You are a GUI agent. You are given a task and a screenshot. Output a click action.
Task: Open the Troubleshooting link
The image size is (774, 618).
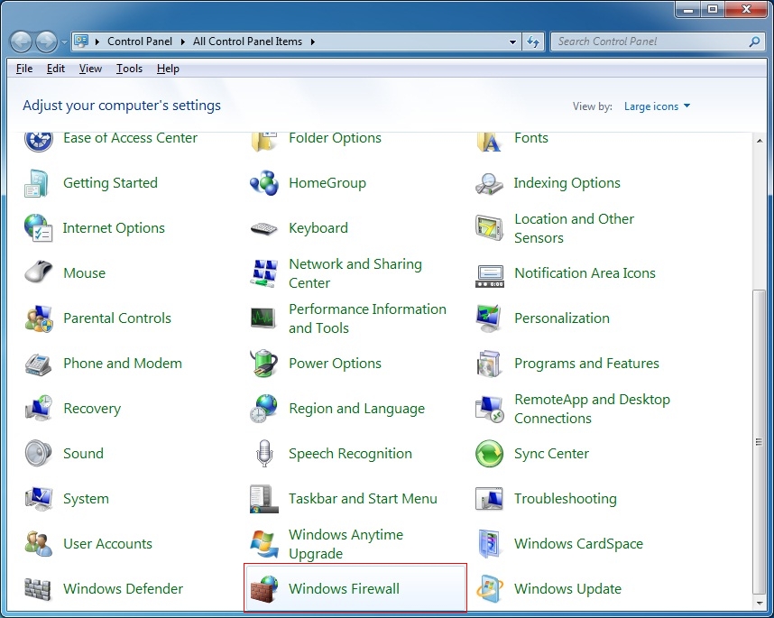pyautogui.click(x=566, y=499)
